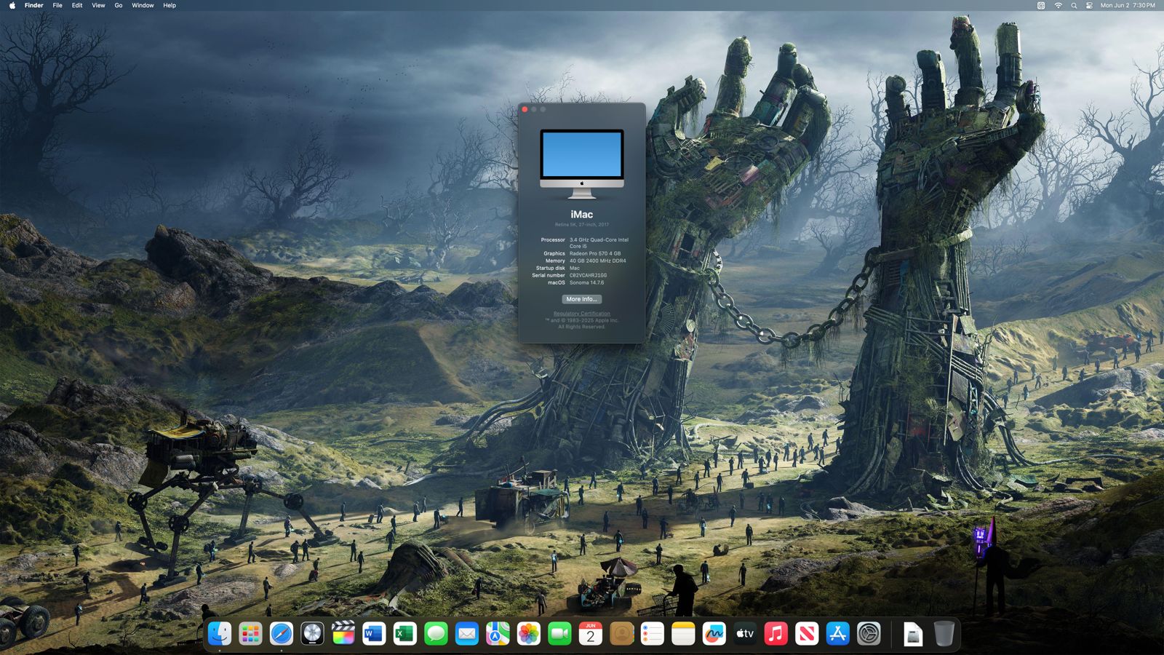
Task: Open Messages app in the Dock
Action: (436, 634)
